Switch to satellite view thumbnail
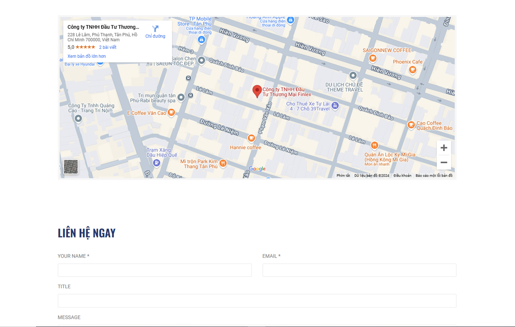Screen dimensions: 515x327 coord(71,167)
